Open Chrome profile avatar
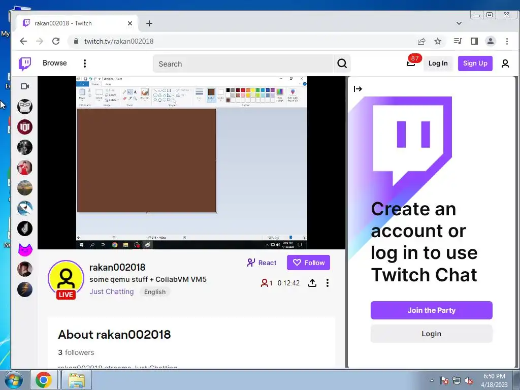 pyautogui.click(x=491, y=41)
